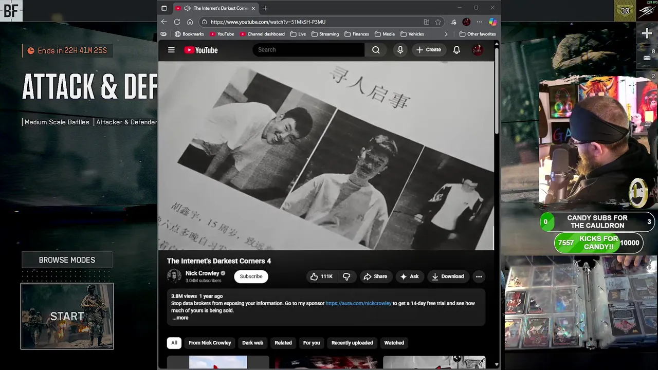This screenshot has width=658, height=370.
Task: Go to the YouTube home logo
Action: (x=201, y=50)
